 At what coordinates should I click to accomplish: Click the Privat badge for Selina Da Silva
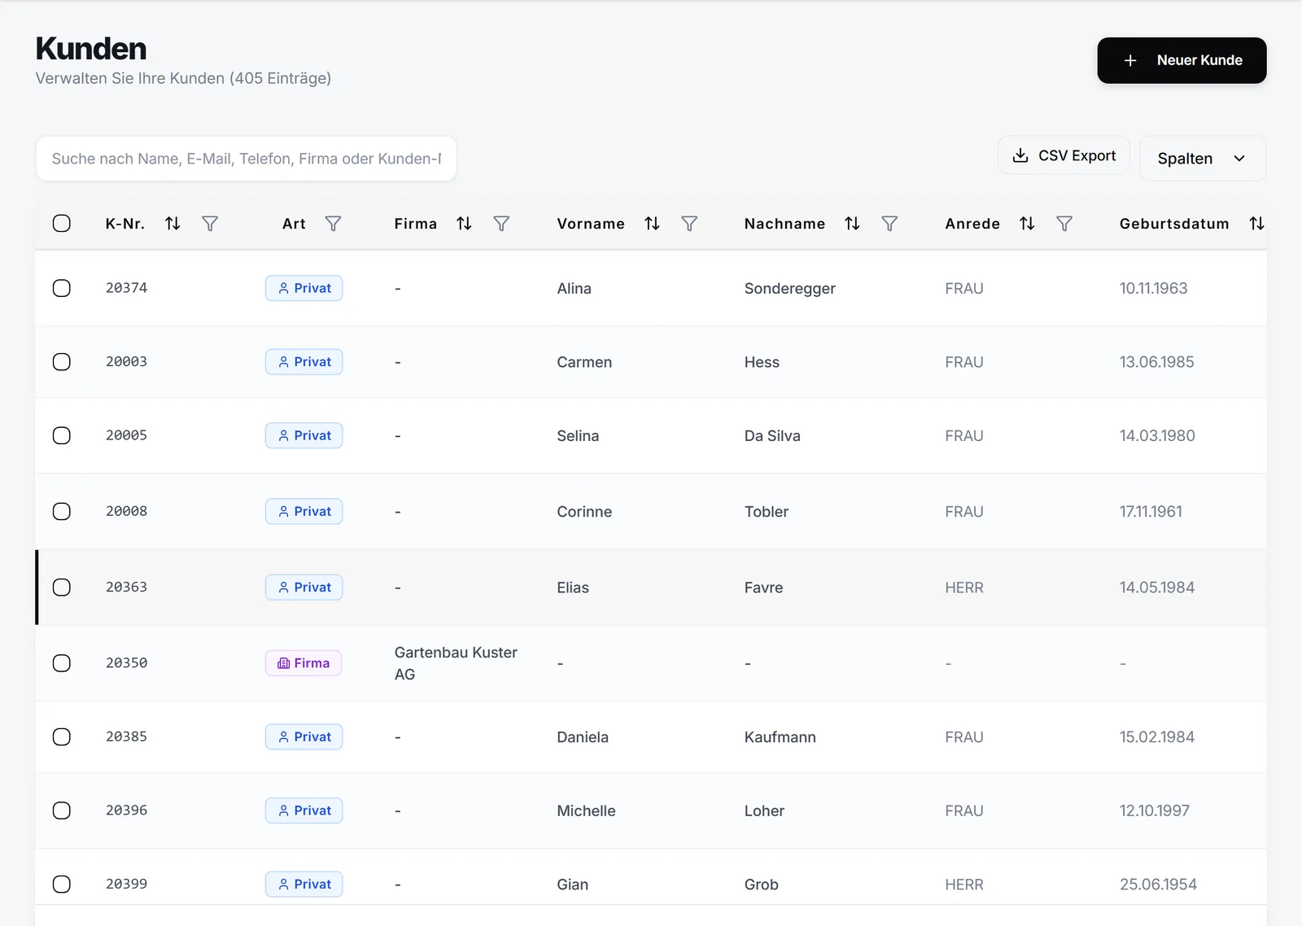(x=304, y=435)
